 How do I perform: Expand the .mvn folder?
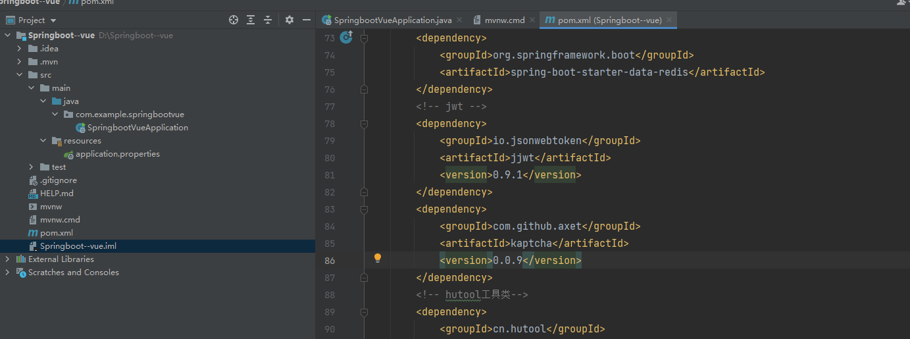coord(20,62)
